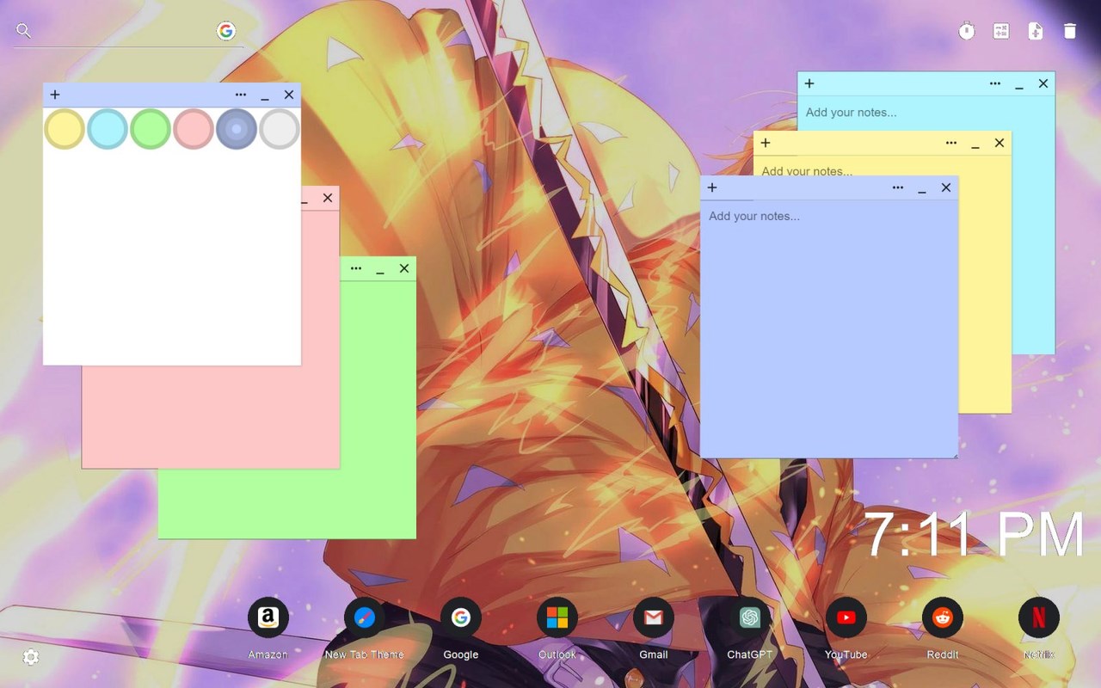Open yellow note's three-dot options
The width and height of the screenshot is (1101, 688).
[x=951, y=143]
